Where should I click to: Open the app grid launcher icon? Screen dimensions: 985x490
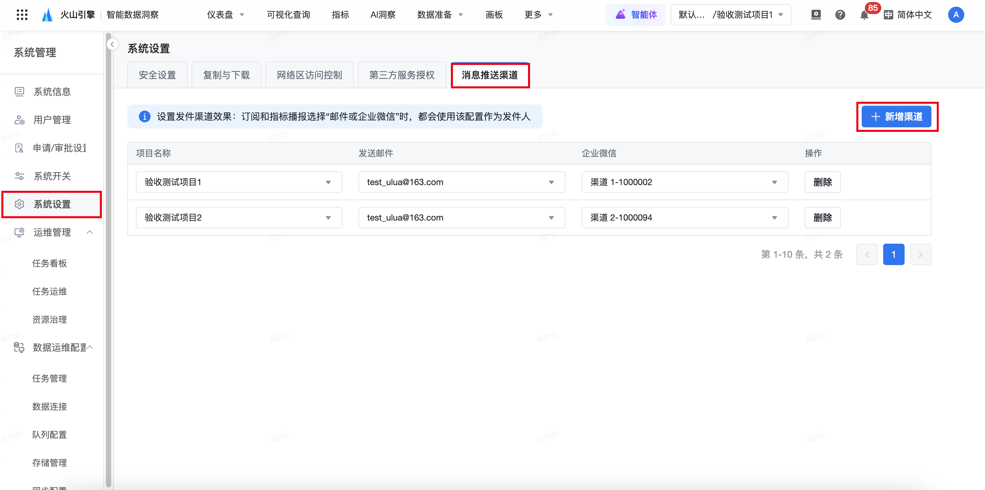22,15
